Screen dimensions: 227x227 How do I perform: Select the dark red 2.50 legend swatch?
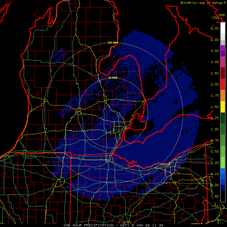[223, 73]
